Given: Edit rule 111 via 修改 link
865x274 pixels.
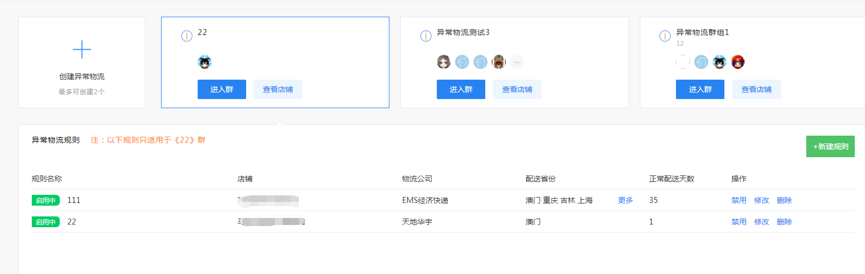Looking at the screenshot, I should coord(762,200).
